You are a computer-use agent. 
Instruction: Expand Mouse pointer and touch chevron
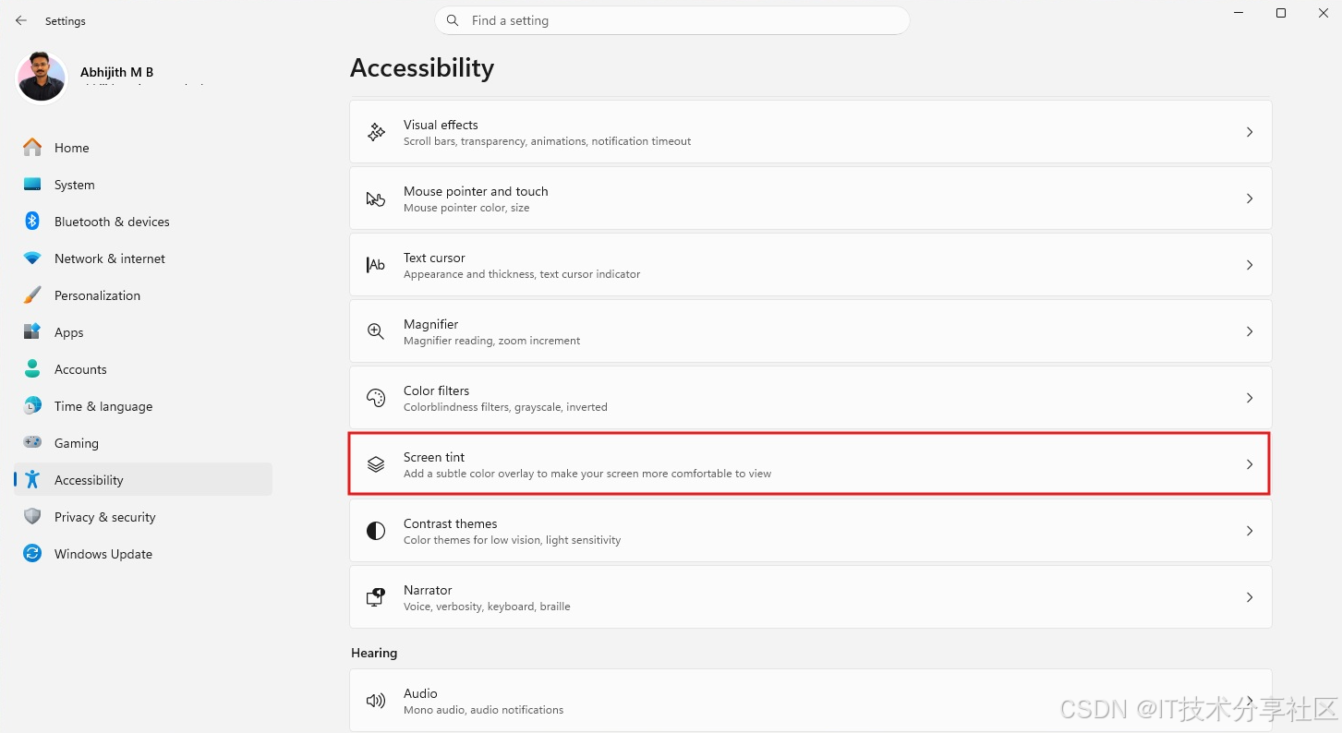point(1250,198)
